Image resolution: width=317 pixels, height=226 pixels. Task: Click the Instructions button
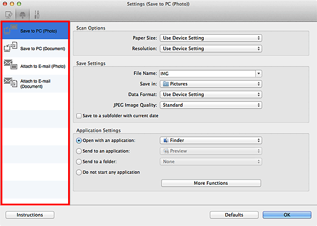pos(30,215)
